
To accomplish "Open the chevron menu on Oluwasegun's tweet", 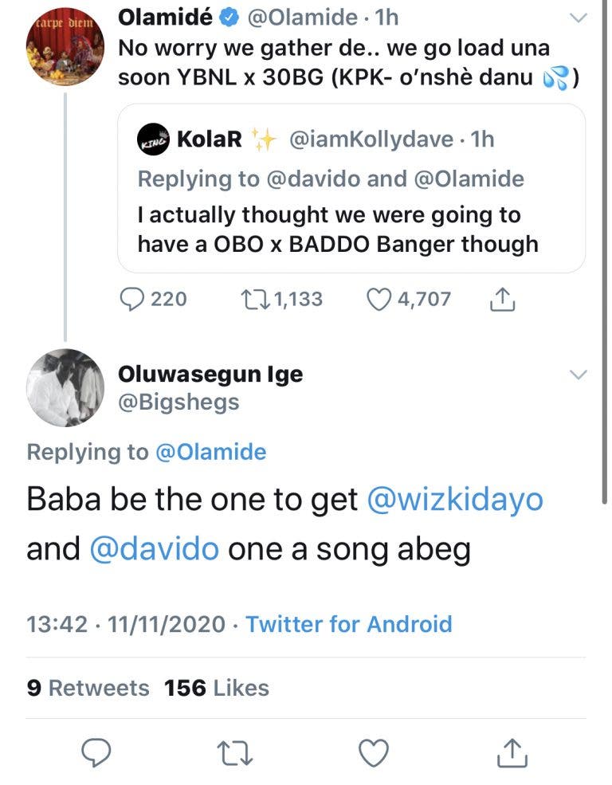I will click(x=579, y=375).
